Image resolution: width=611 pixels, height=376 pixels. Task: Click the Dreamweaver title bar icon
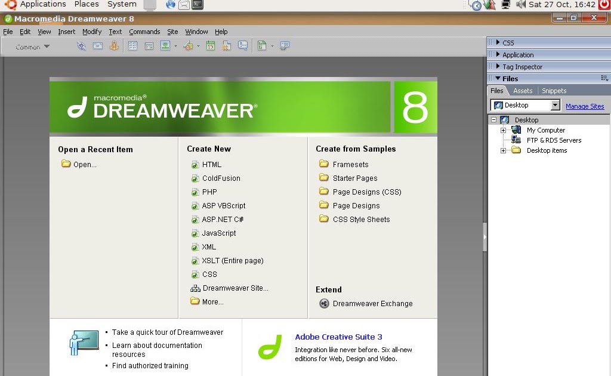click(x=8, y=19)
